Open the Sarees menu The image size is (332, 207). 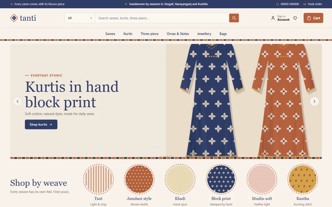pyautogui.click(x=110, y=34)
